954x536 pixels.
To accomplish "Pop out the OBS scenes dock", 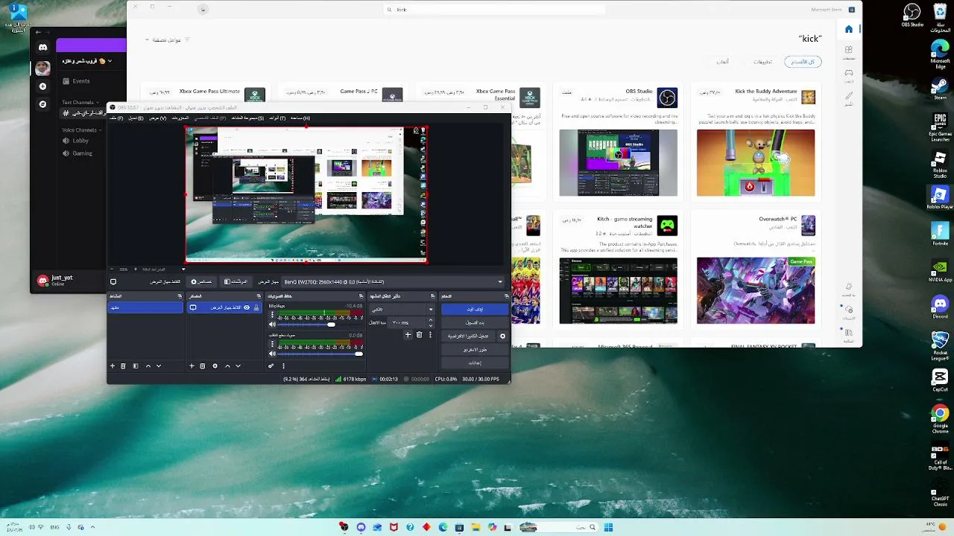I will [x=180, y=296].
